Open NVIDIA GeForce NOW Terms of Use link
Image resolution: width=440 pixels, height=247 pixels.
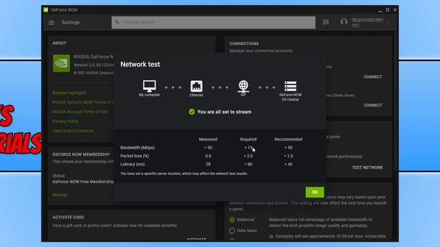tap(83, 102)
